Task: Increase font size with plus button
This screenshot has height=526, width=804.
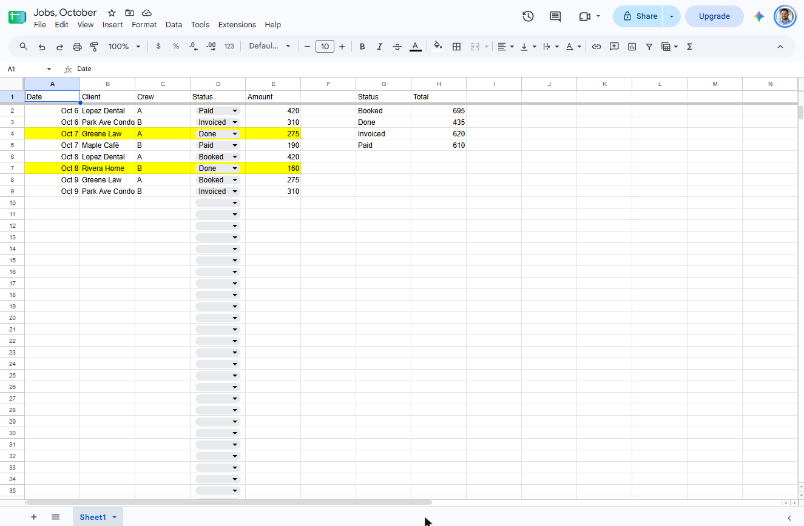Action: coord(342,47)
